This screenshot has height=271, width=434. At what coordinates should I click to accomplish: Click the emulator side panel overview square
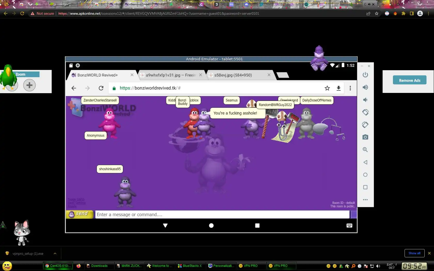365,187
